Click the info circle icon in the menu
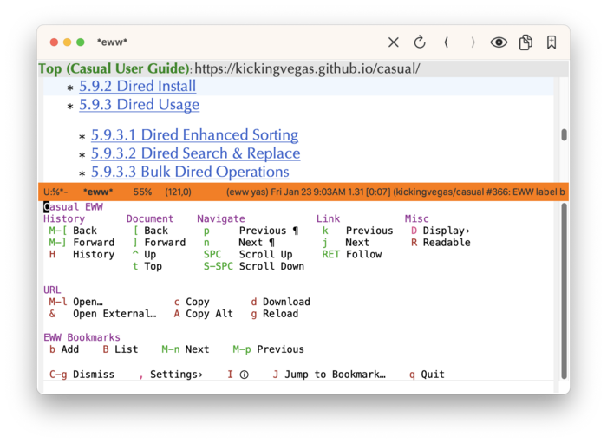Screen dimensions: 607x443 244,375
